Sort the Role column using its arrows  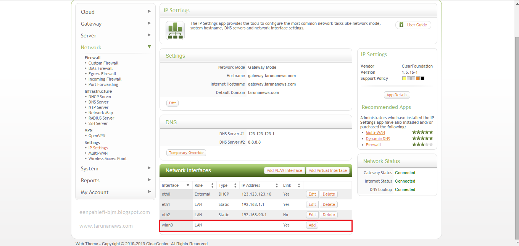(x=212, y=185)
